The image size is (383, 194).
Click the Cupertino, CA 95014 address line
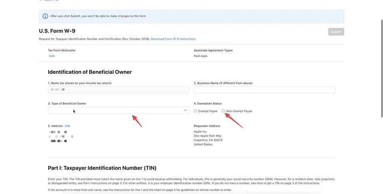[208, 140]
